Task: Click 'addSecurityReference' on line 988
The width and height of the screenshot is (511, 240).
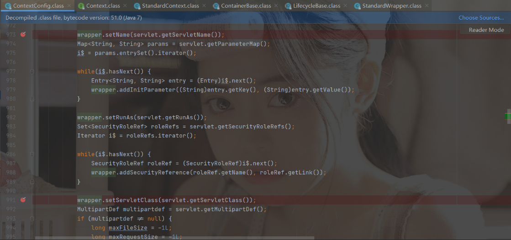Action: tap(155, 172)
